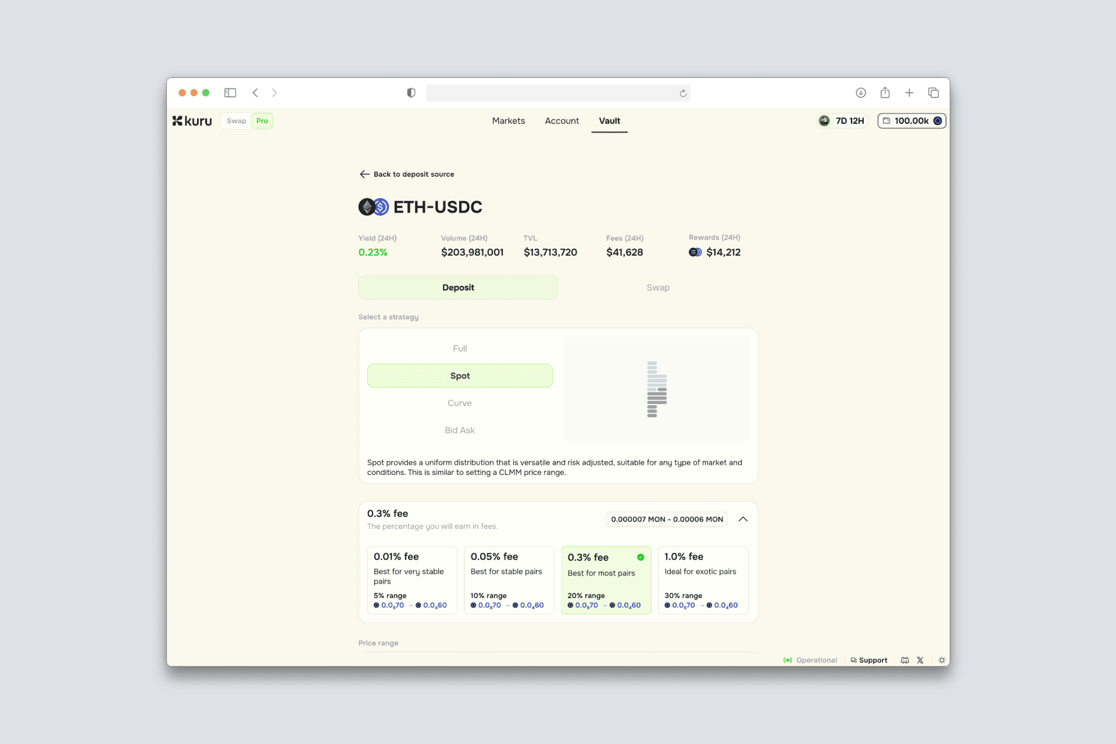Collapse the fee section chevron
The height and width of the screenshot is (744, 1116).
(x=743, y=519)
